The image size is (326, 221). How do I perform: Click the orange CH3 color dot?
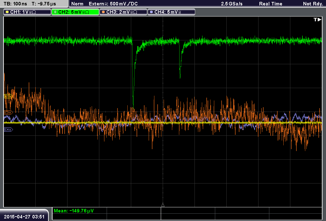[x=103, y=12]
